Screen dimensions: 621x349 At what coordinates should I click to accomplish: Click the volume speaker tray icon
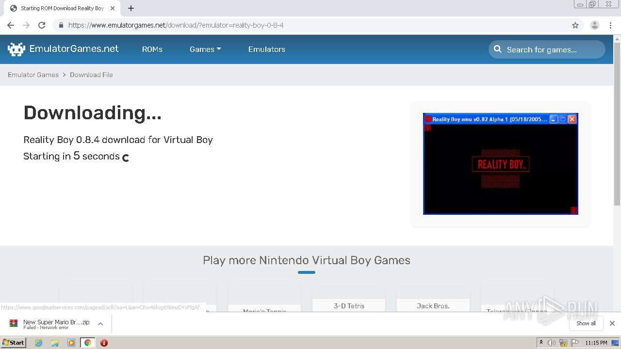[552, 343]
